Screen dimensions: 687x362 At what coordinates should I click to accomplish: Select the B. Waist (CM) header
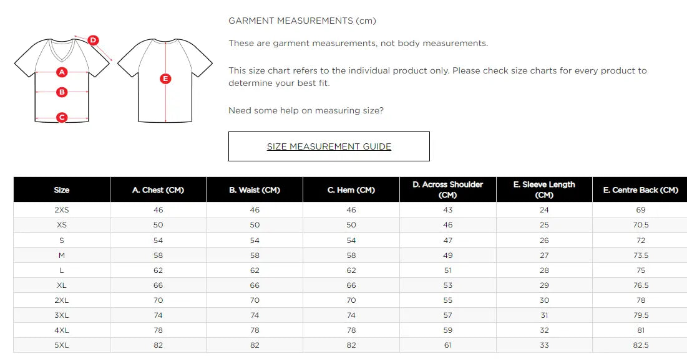[x=255, y=190]
